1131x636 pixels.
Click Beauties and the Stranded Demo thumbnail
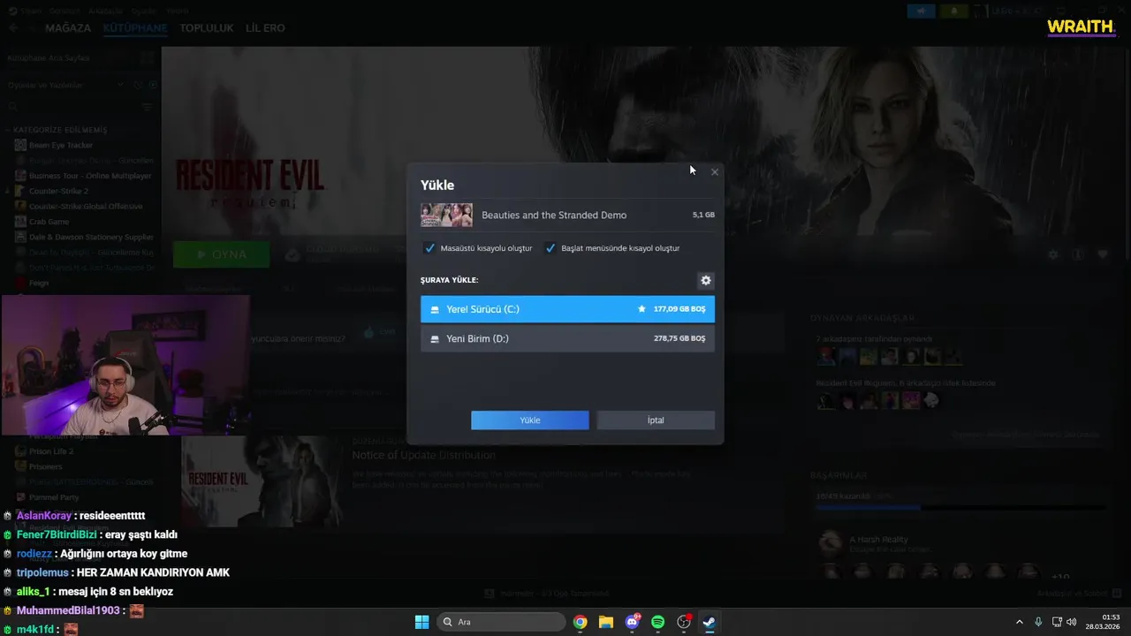[x=446, y=215]
